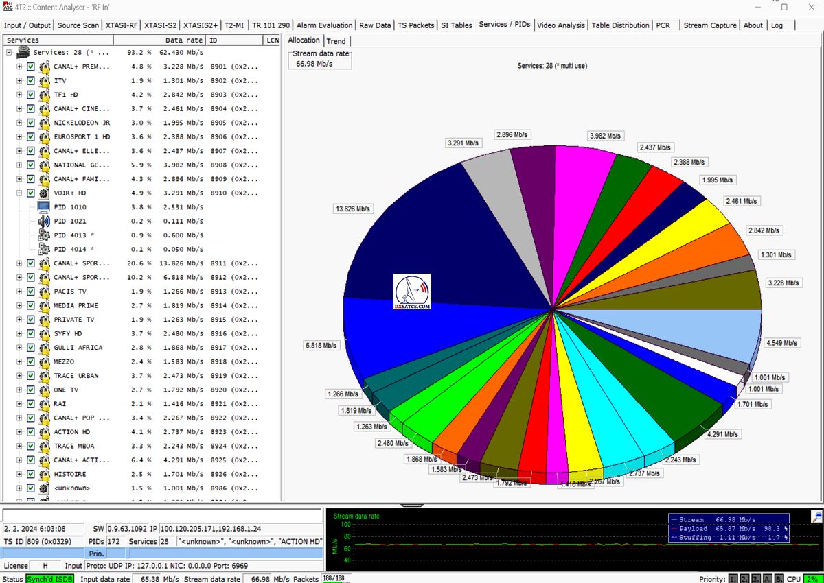Click the lock icon beside TF1 HD
The image size is (824, 583).
[x=44, y=95]
